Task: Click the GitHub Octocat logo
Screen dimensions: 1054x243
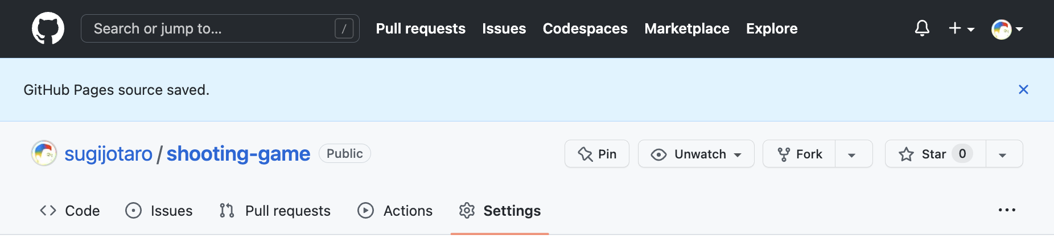Action: 48,28
